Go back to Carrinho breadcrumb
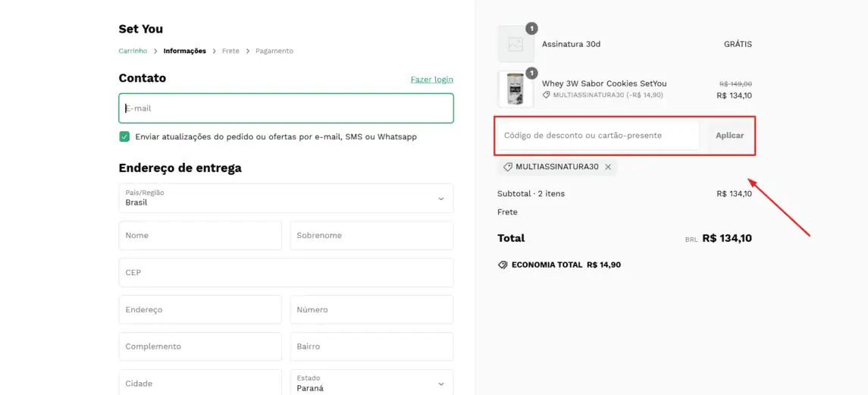 click(133, 51)
